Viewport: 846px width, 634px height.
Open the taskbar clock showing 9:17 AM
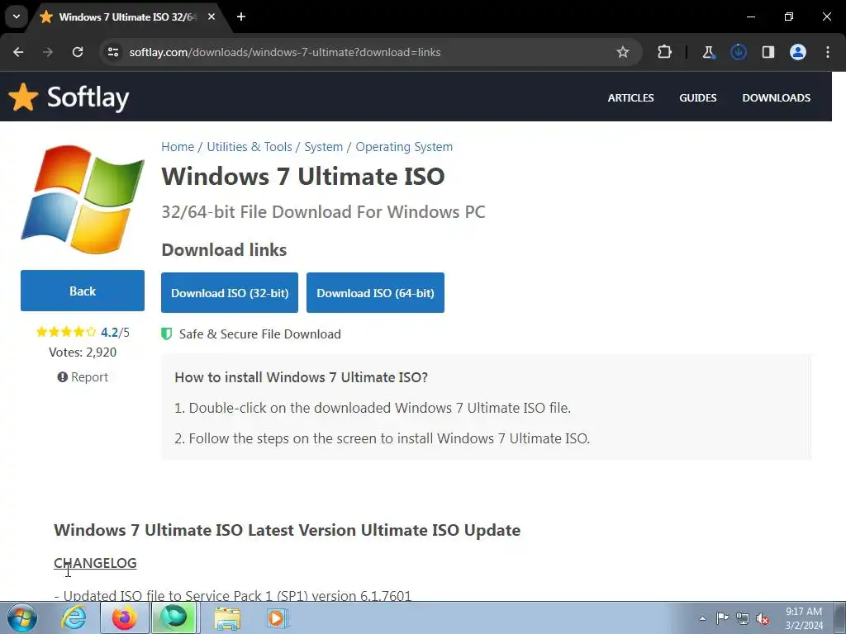[803, 618]
